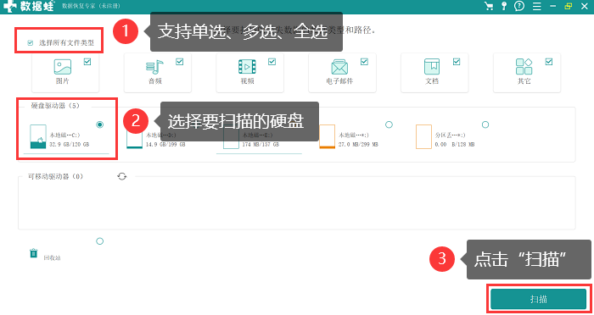Uncheck the 图片 checkbox
This screenshot has height=315, width=594.
[87, 62]
